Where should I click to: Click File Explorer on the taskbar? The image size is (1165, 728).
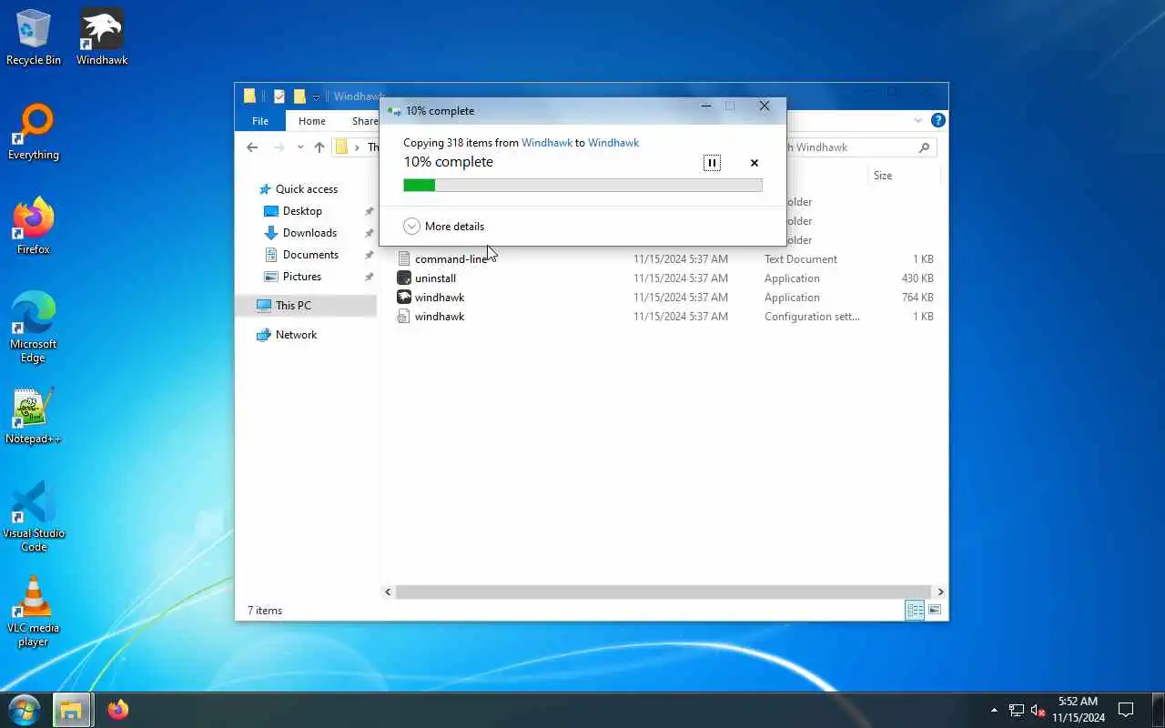[x=71, y=710]
